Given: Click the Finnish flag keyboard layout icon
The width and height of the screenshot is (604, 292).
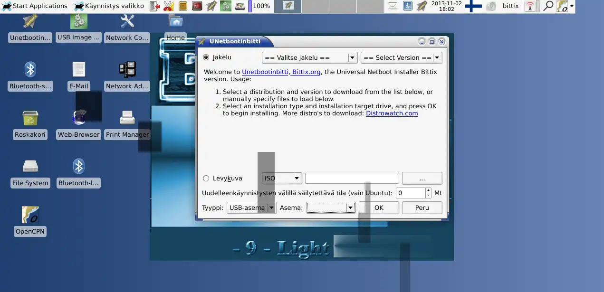Looking at the screenshot, I should tap(473, 6).
